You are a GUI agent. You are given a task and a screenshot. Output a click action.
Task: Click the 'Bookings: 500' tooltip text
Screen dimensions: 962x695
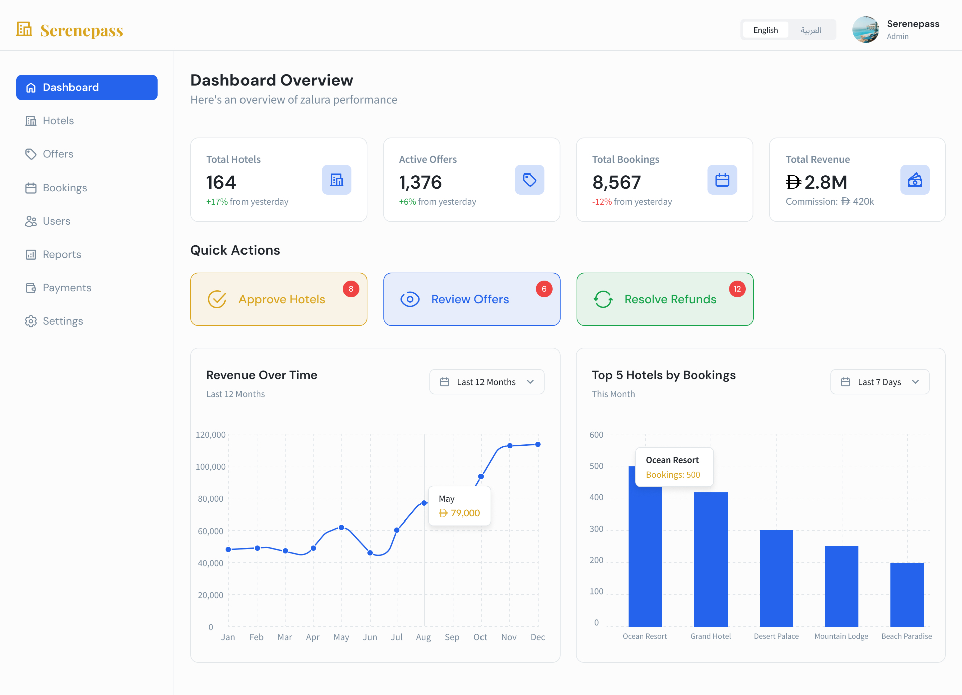click(x=673, y=475)
